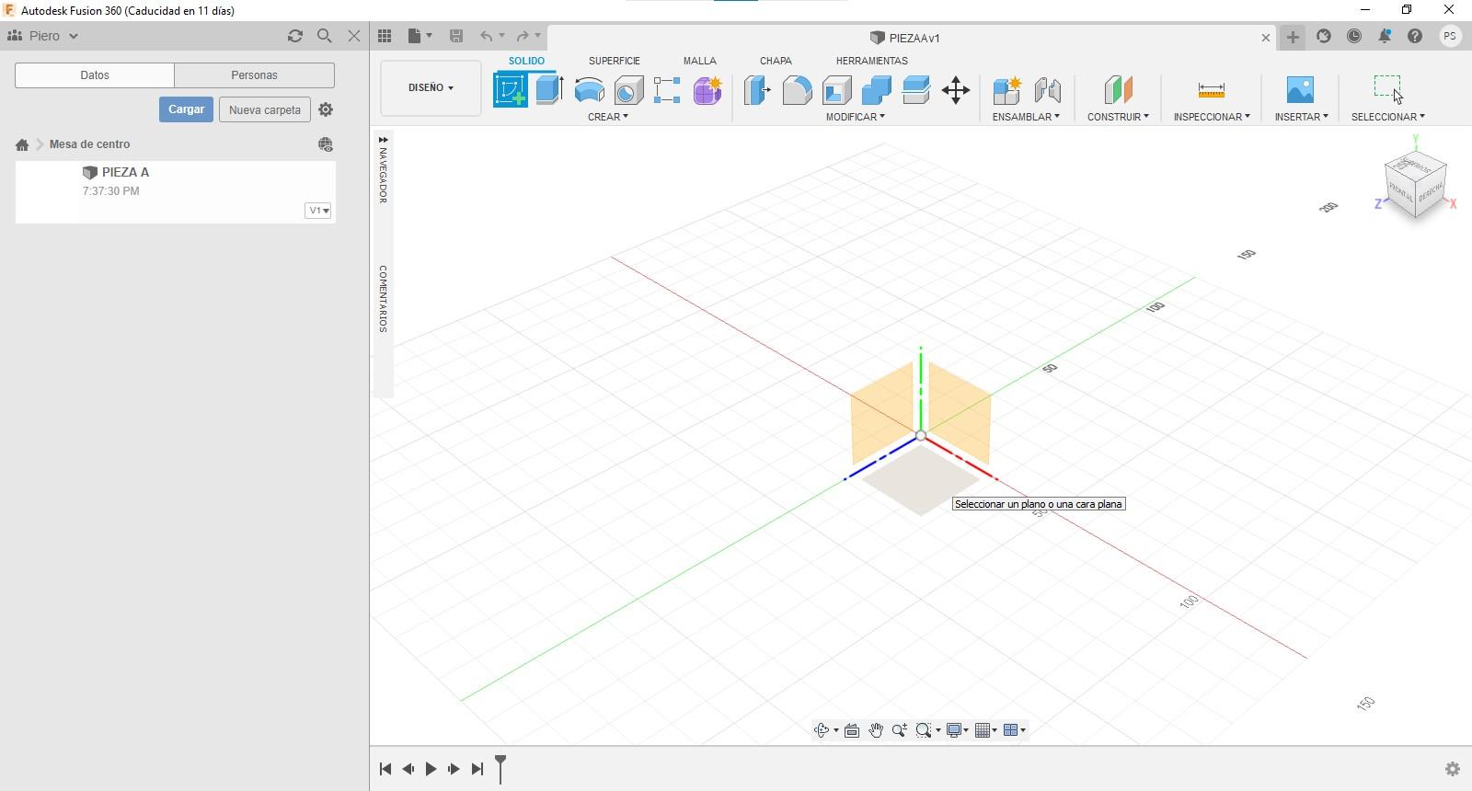Open the V1 version dropdown
1472x791 pixels.
point(318,211)
